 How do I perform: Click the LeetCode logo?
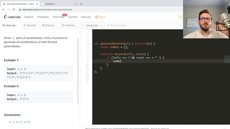[12, 17]
